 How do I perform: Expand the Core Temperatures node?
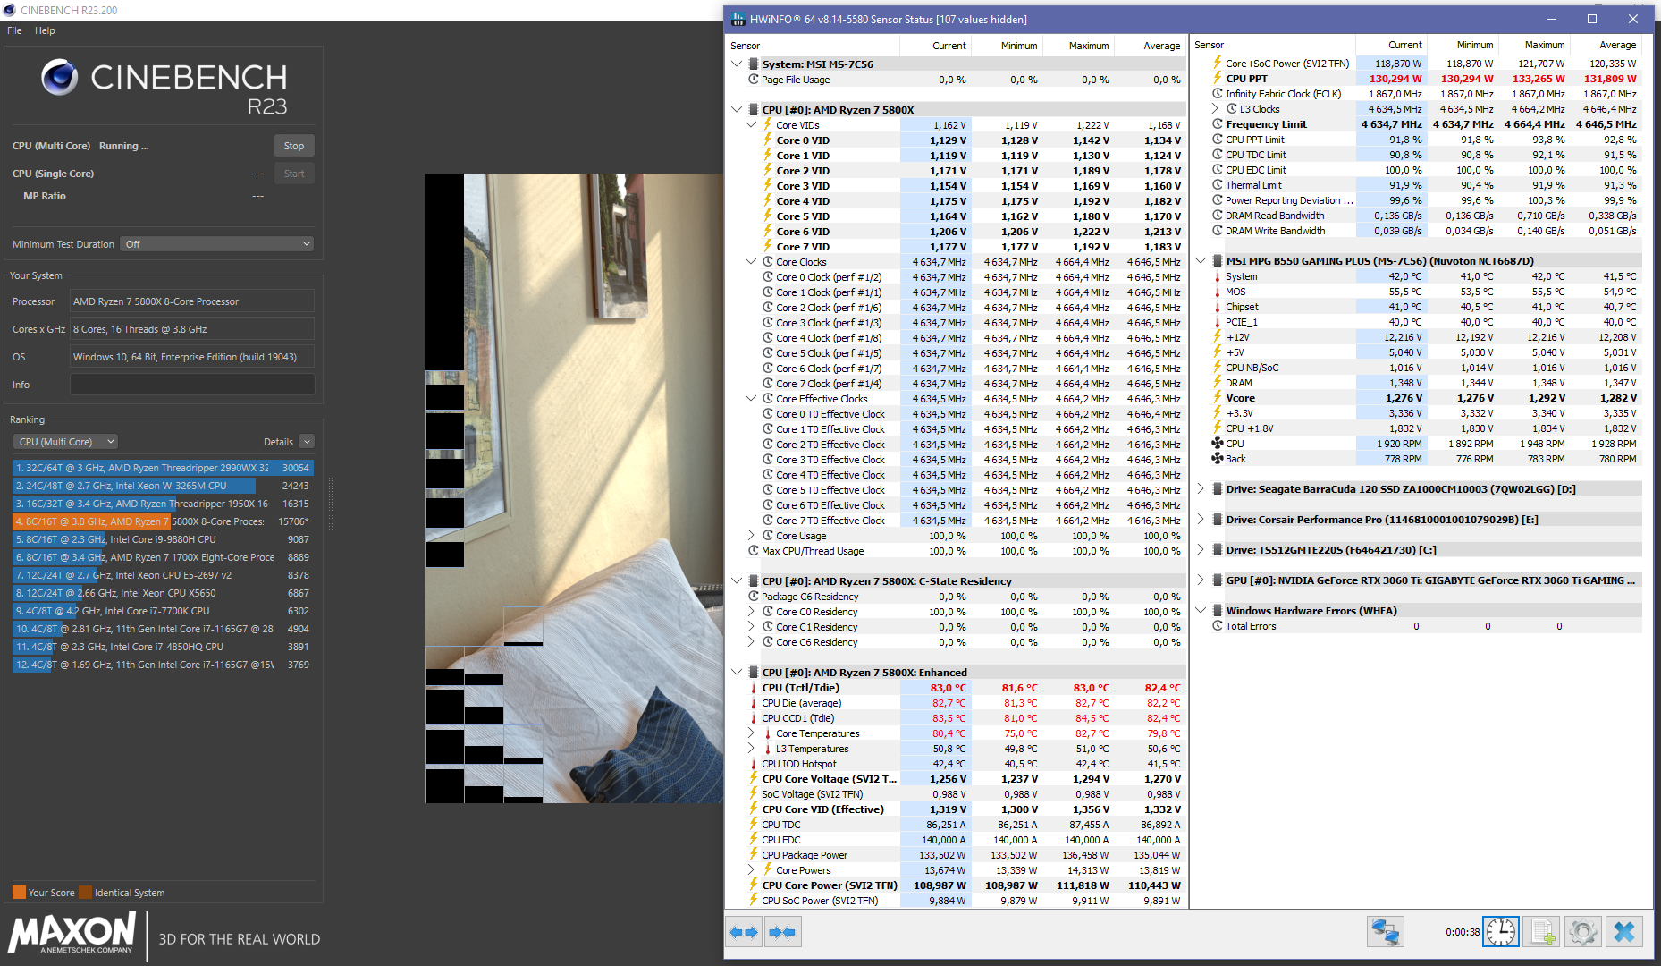pyautogui.click(x=751, y=733)
